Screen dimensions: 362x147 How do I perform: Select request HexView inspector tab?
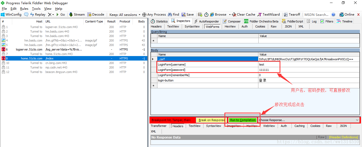(230, 26)
